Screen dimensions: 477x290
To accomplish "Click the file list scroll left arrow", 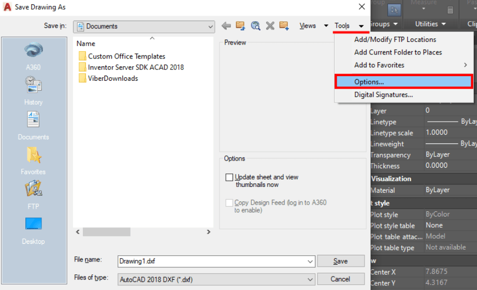I will pyautogui.click(x=78, y=232).
